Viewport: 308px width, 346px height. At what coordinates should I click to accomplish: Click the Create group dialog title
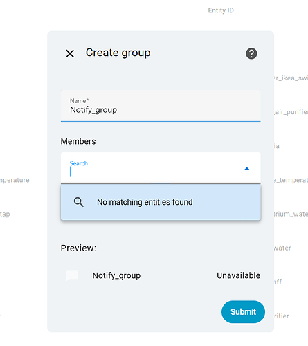(x=118, y=53)
